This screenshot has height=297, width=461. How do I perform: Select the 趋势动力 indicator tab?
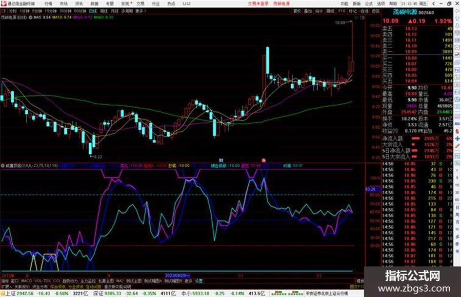(70, 281)
